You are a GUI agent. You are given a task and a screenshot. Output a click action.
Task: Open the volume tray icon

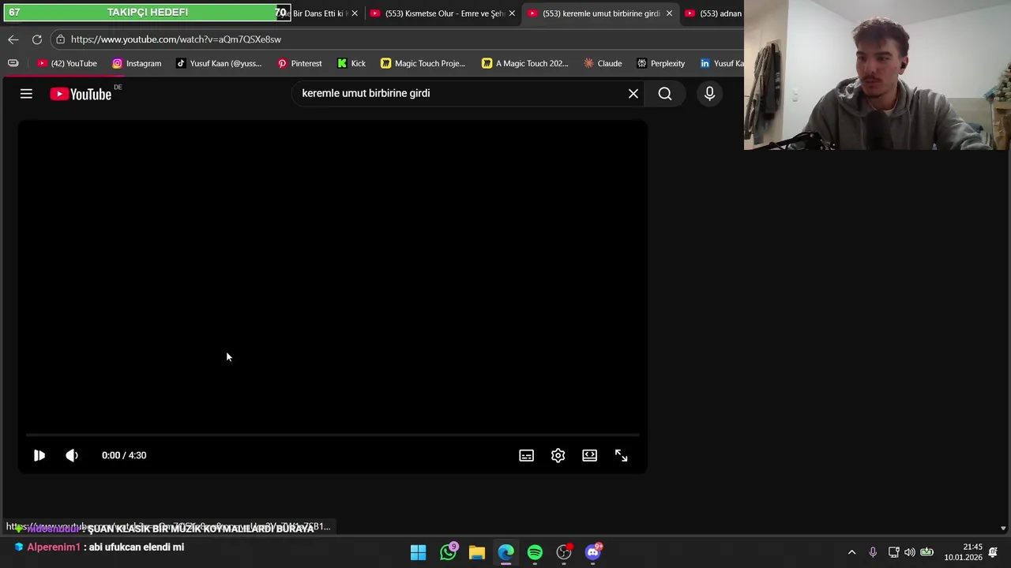(x=910, y=553)
